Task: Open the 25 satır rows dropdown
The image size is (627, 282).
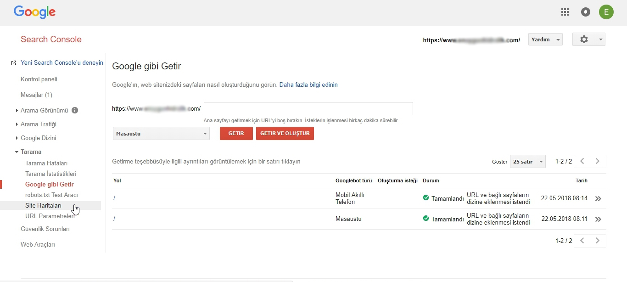Action: point(528,162)
